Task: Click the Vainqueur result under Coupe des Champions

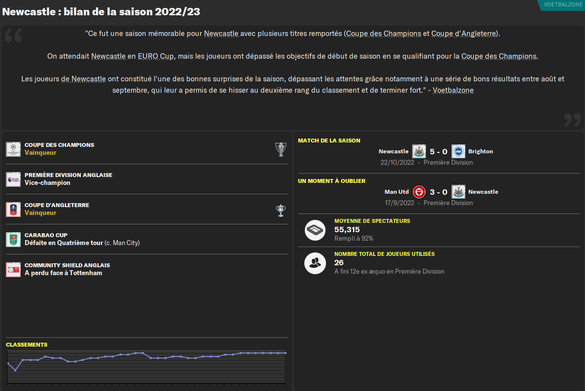Action: 40,153
